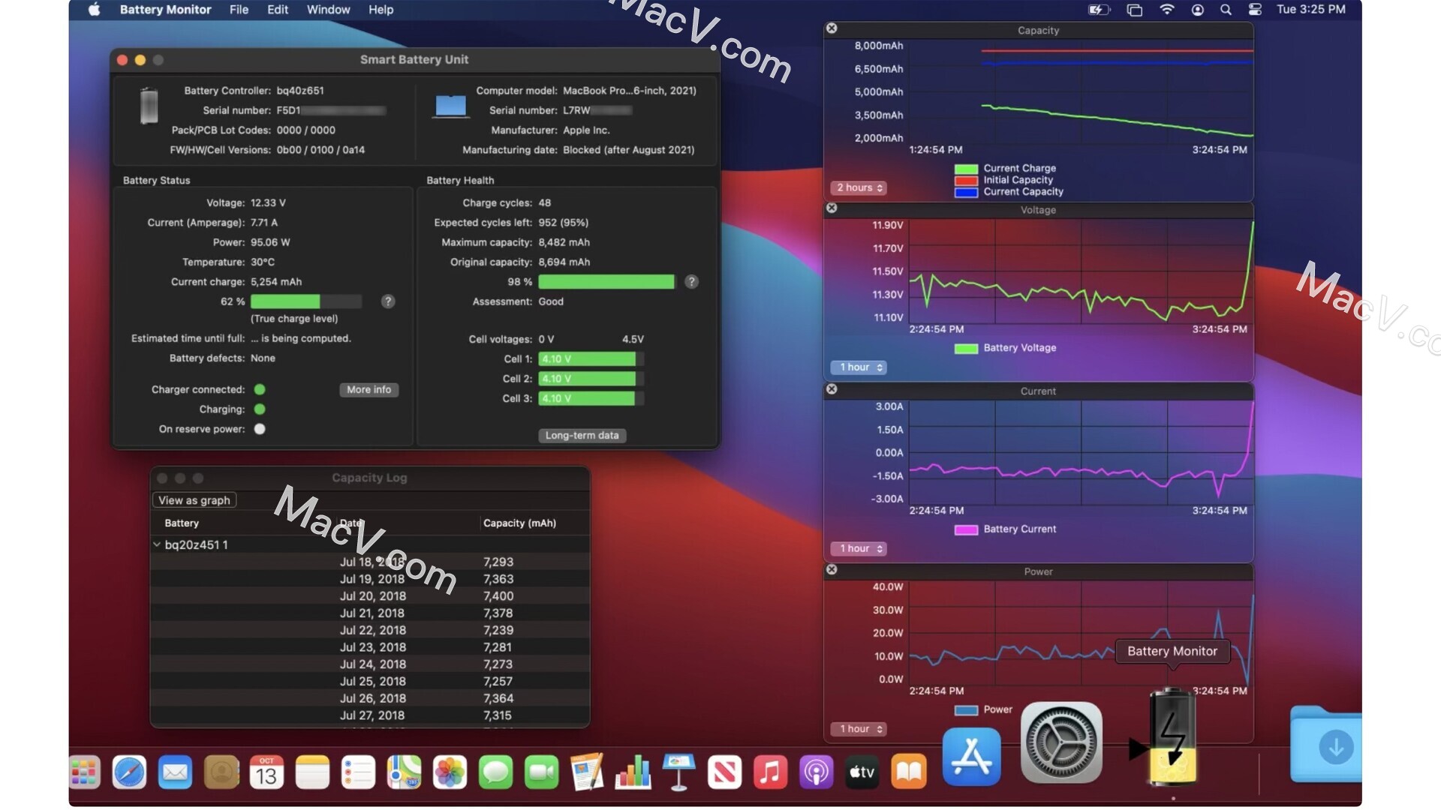Click red Initial Capacity legend swatch
Image resolution: width=1441 pixels, height=810 pixels.
pyautogui.click(x=966, y=180)
